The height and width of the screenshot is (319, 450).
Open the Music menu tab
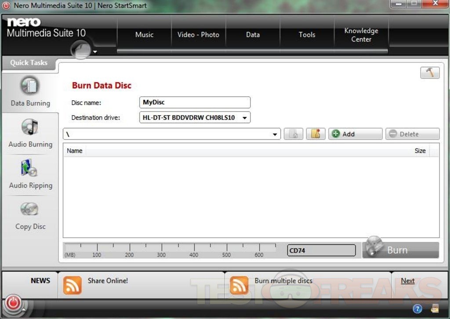(x=144, y=35)
